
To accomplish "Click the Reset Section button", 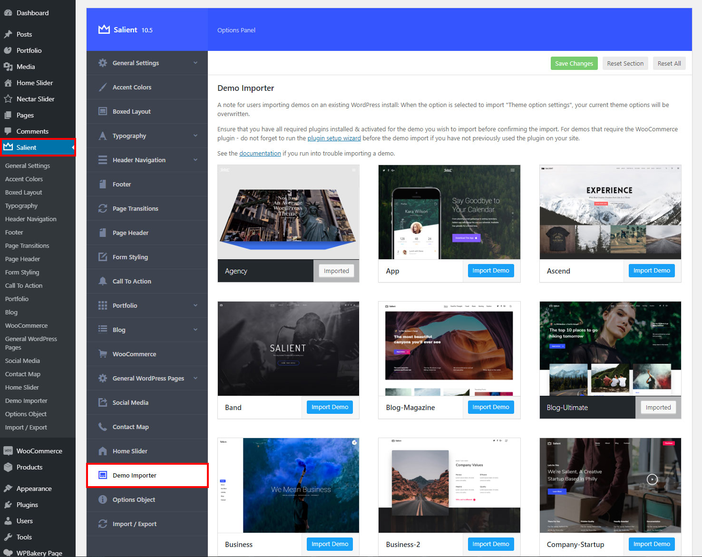I will click(x=625, y=63).
